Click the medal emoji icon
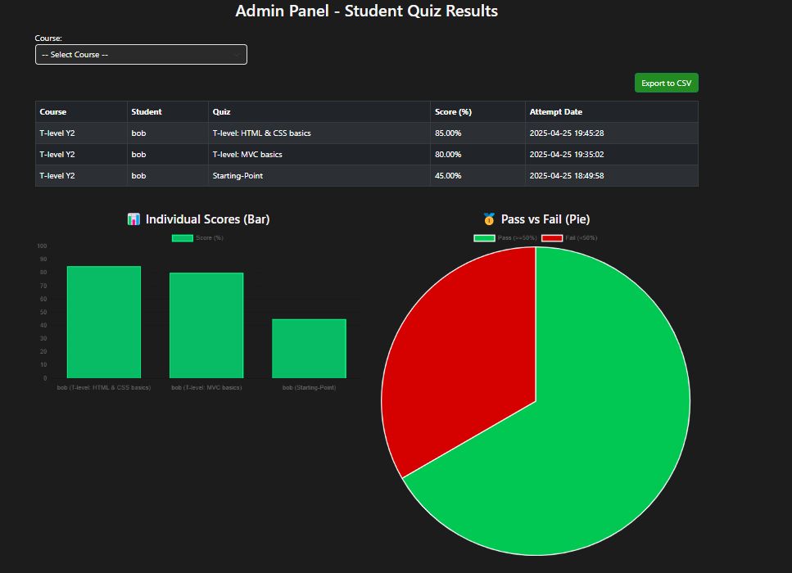 pos(489,219)
